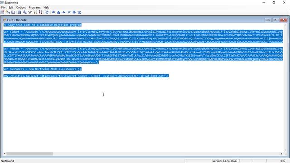290x163 pixels.
Task: Minimize the 'Here is the code' child window
Action: pos(268,20)
